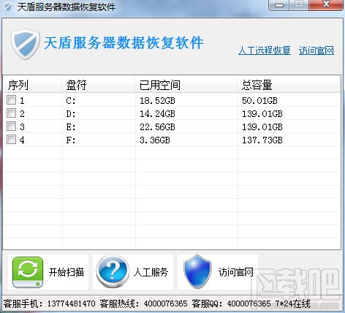Open the 访问官网 link in header
Viewport: 345px width, 313px height.
point(316,50)
